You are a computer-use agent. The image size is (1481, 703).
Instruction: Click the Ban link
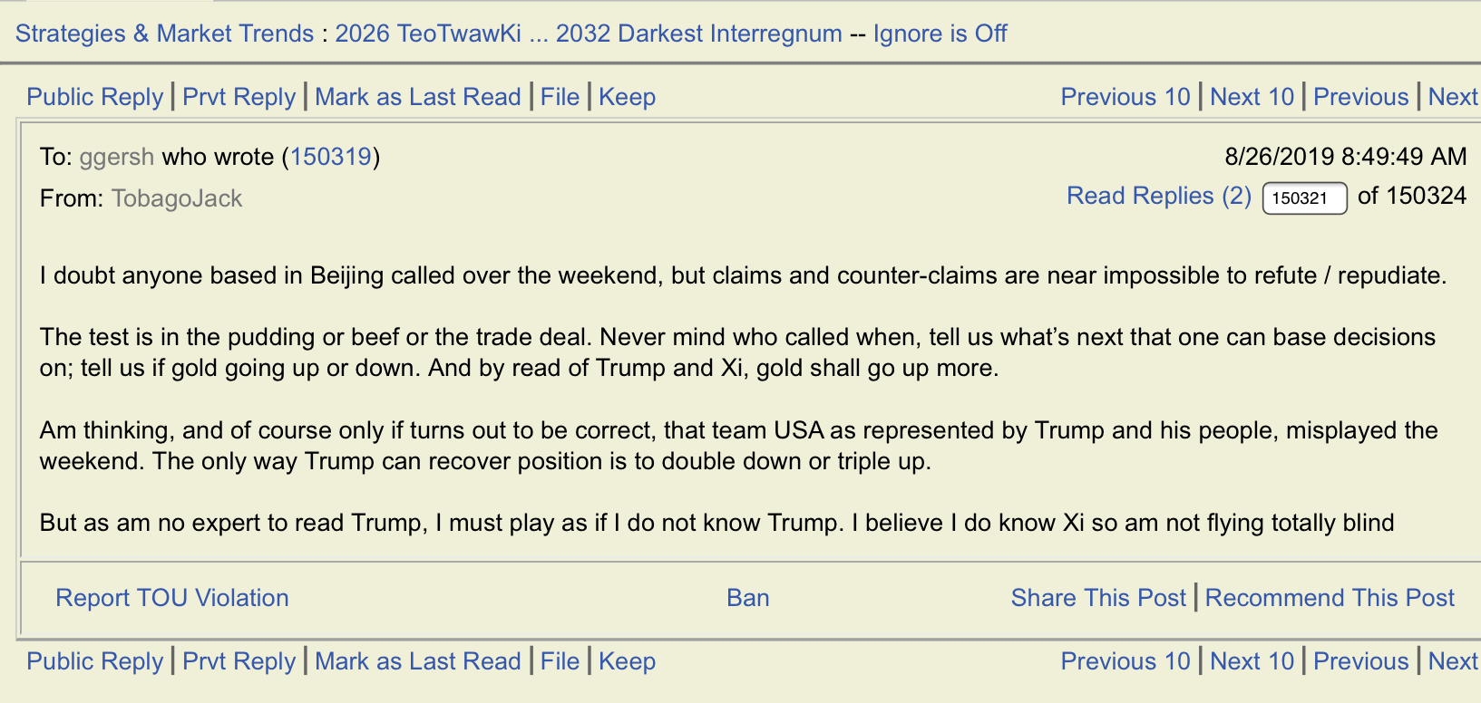[748, 598]
